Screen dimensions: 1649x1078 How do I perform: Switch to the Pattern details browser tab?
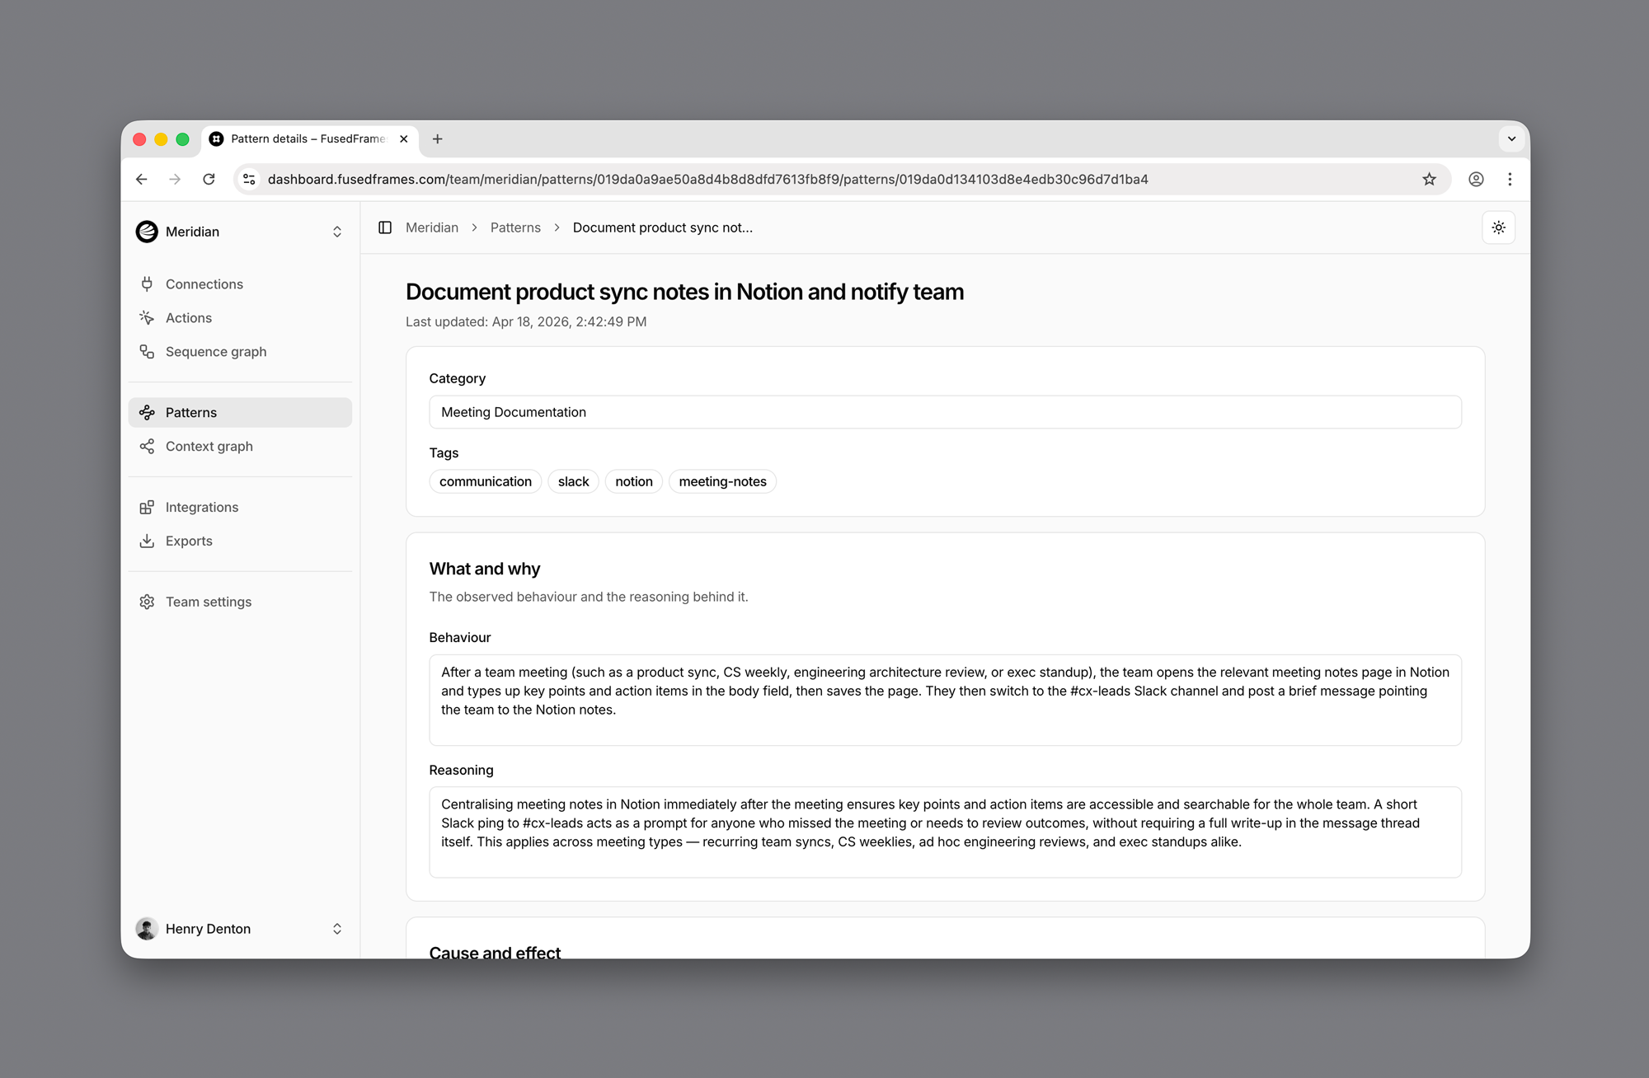click(307, 139)
